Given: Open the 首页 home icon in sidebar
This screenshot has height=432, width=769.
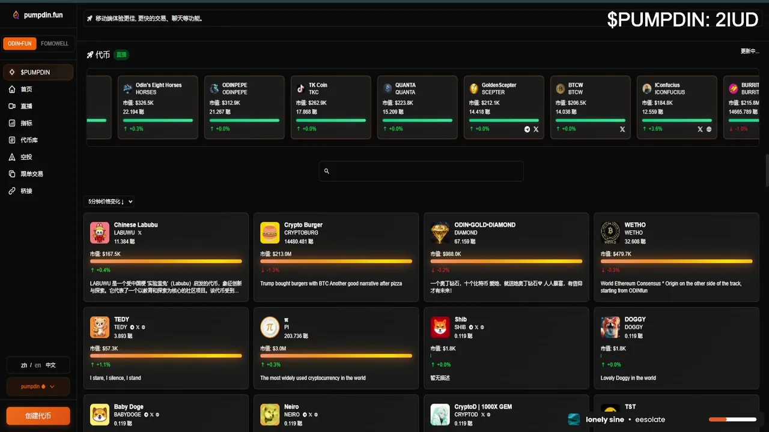Looking at the screenshot, I should tap(12, 89).
